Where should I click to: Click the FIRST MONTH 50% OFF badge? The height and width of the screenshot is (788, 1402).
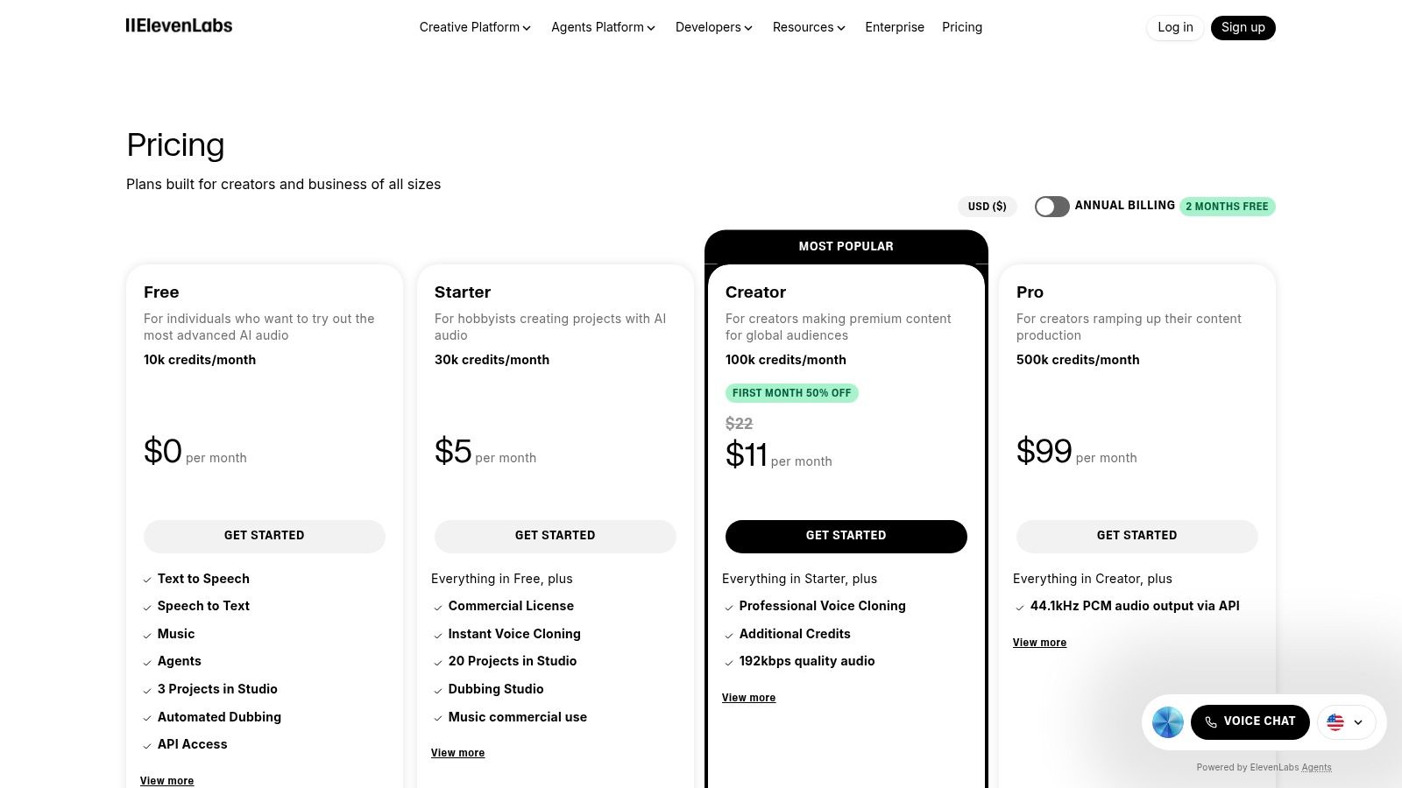click(x=791, y=393)
